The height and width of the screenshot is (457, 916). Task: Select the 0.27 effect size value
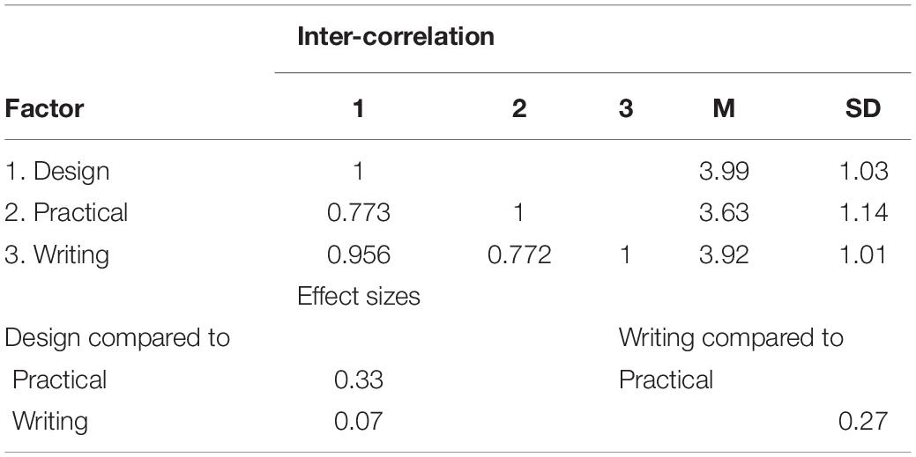pos(863,422)
